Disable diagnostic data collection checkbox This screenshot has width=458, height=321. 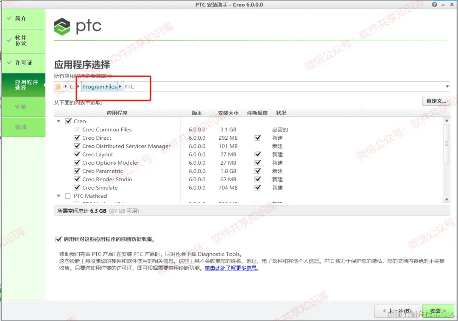click(59, 239)
